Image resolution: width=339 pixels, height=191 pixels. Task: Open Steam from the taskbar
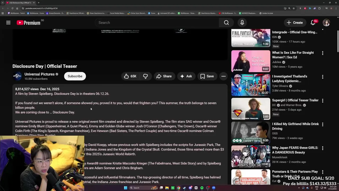[184, 188]
